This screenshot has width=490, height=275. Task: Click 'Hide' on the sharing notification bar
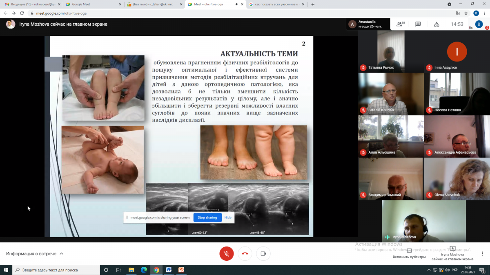[228, 218]
